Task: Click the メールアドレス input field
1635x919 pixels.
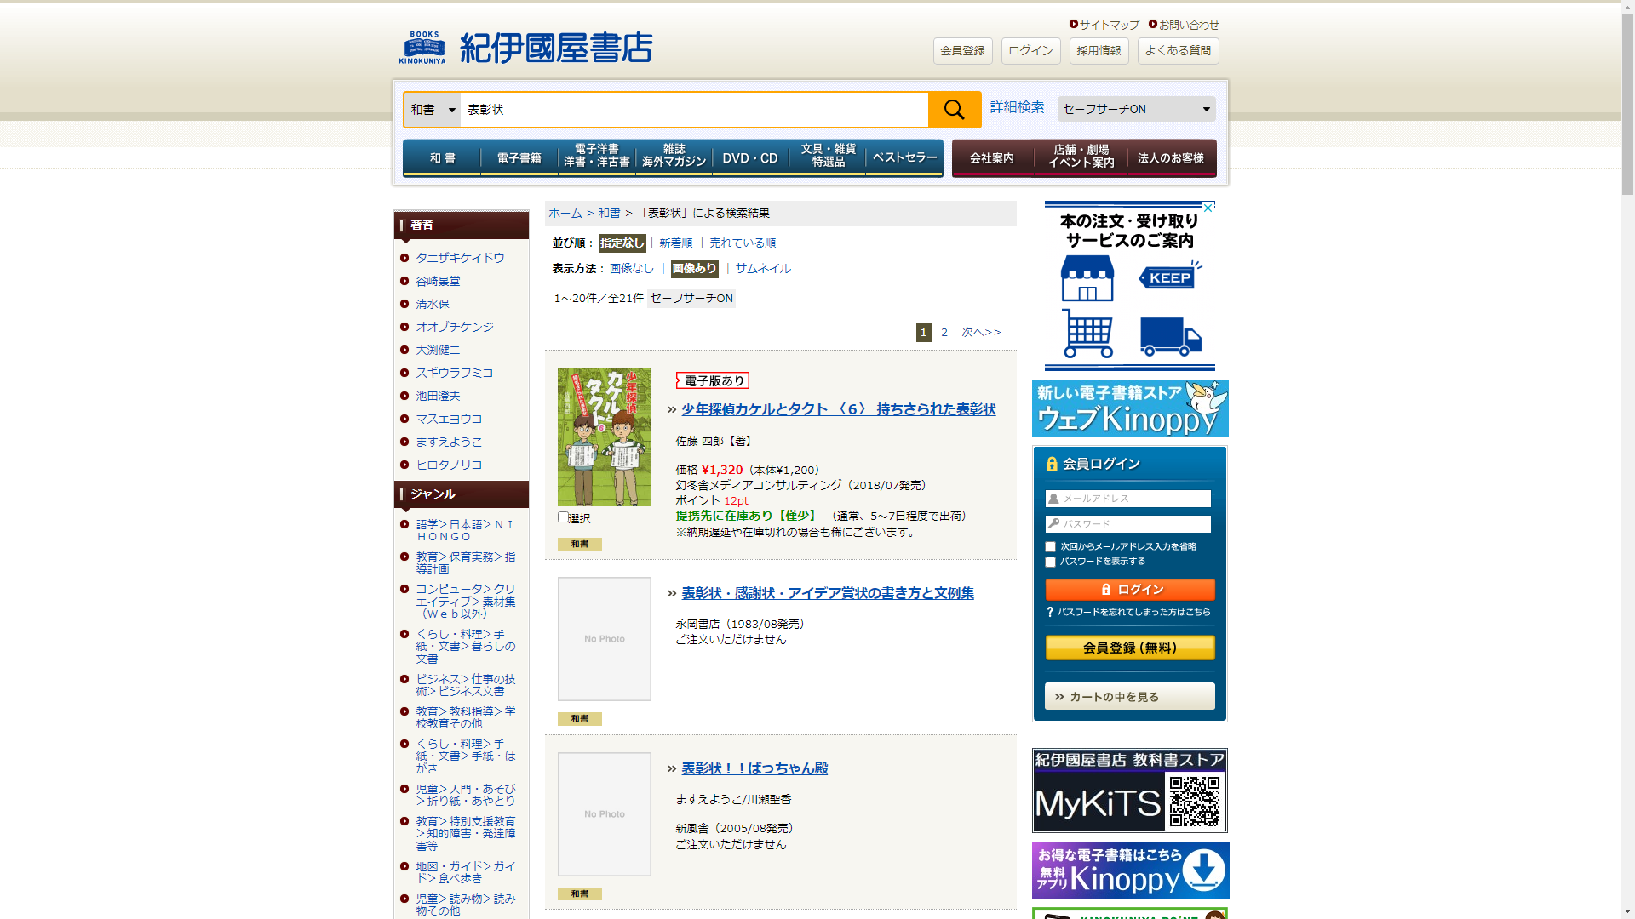Action: [1128, 499]
